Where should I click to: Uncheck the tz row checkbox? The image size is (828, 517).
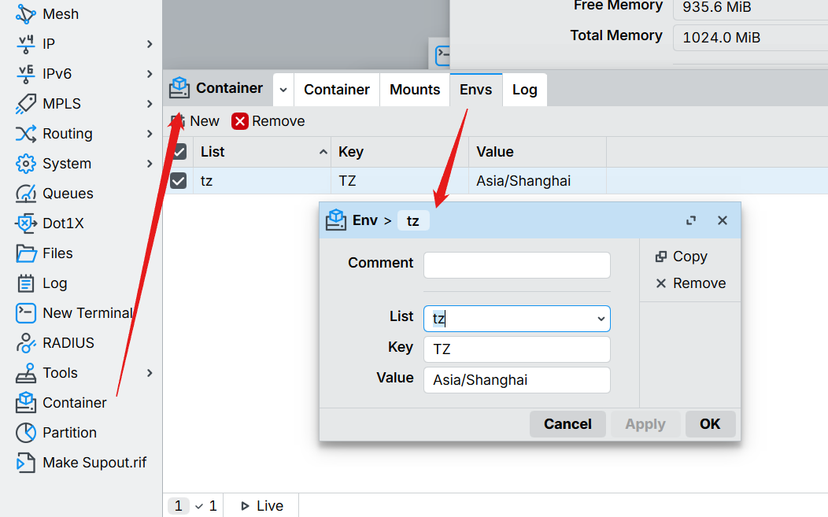coord(179,181)
